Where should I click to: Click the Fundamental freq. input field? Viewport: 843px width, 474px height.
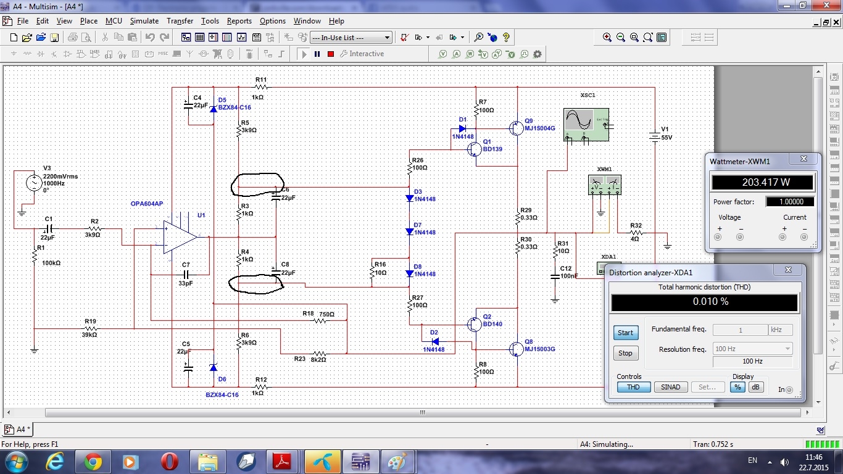tap(741, 330)
